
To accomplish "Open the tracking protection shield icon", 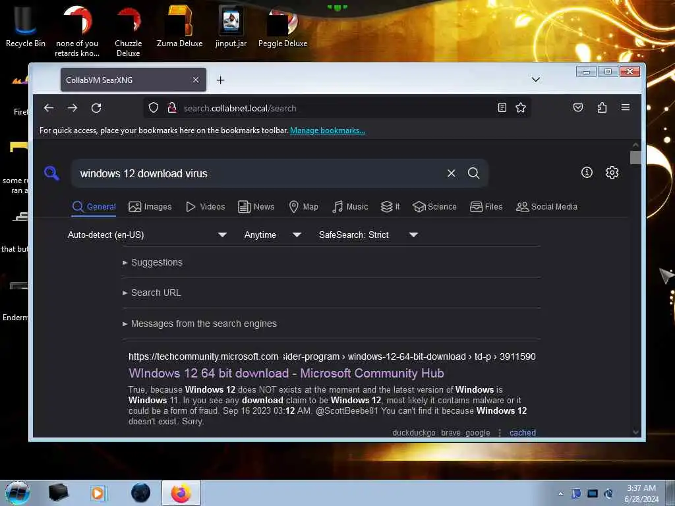I will point(153,107).
